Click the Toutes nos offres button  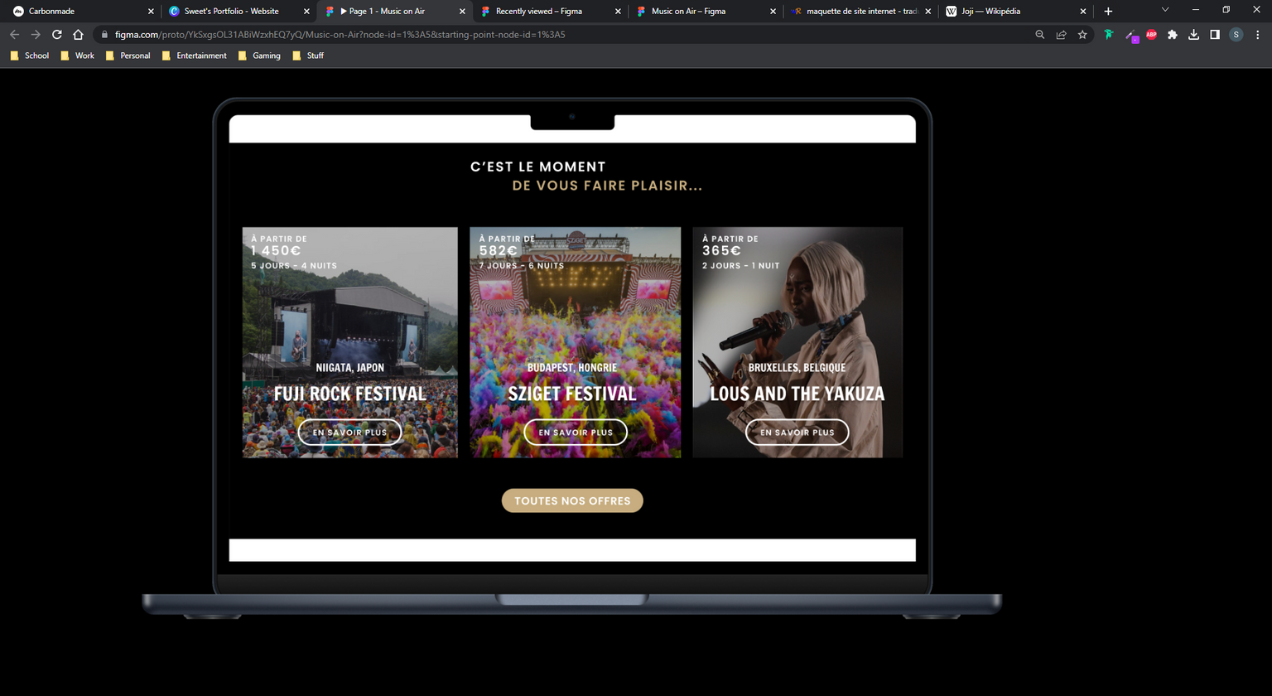(x=572, y=500)
